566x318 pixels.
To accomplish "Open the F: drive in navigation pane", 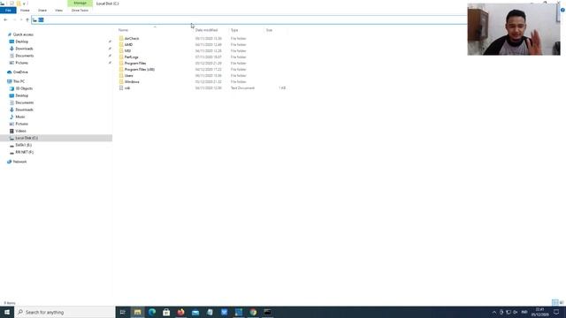I will coord(24,152).
